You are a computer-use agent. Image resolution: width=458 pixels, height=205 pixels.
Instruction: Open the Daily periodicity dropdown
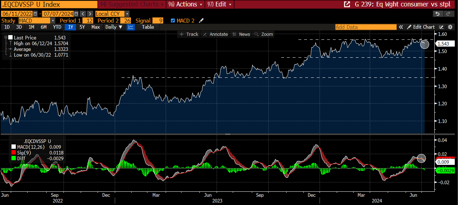(x=114, y=27)
